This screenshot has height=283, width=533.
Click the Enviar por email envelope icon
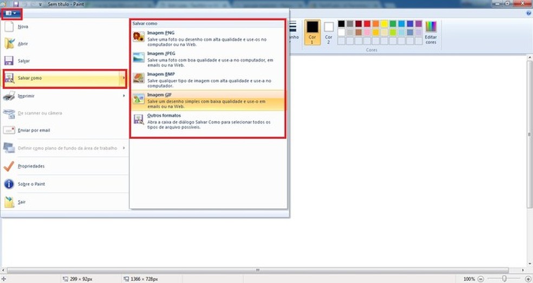[x=9, y=130]
